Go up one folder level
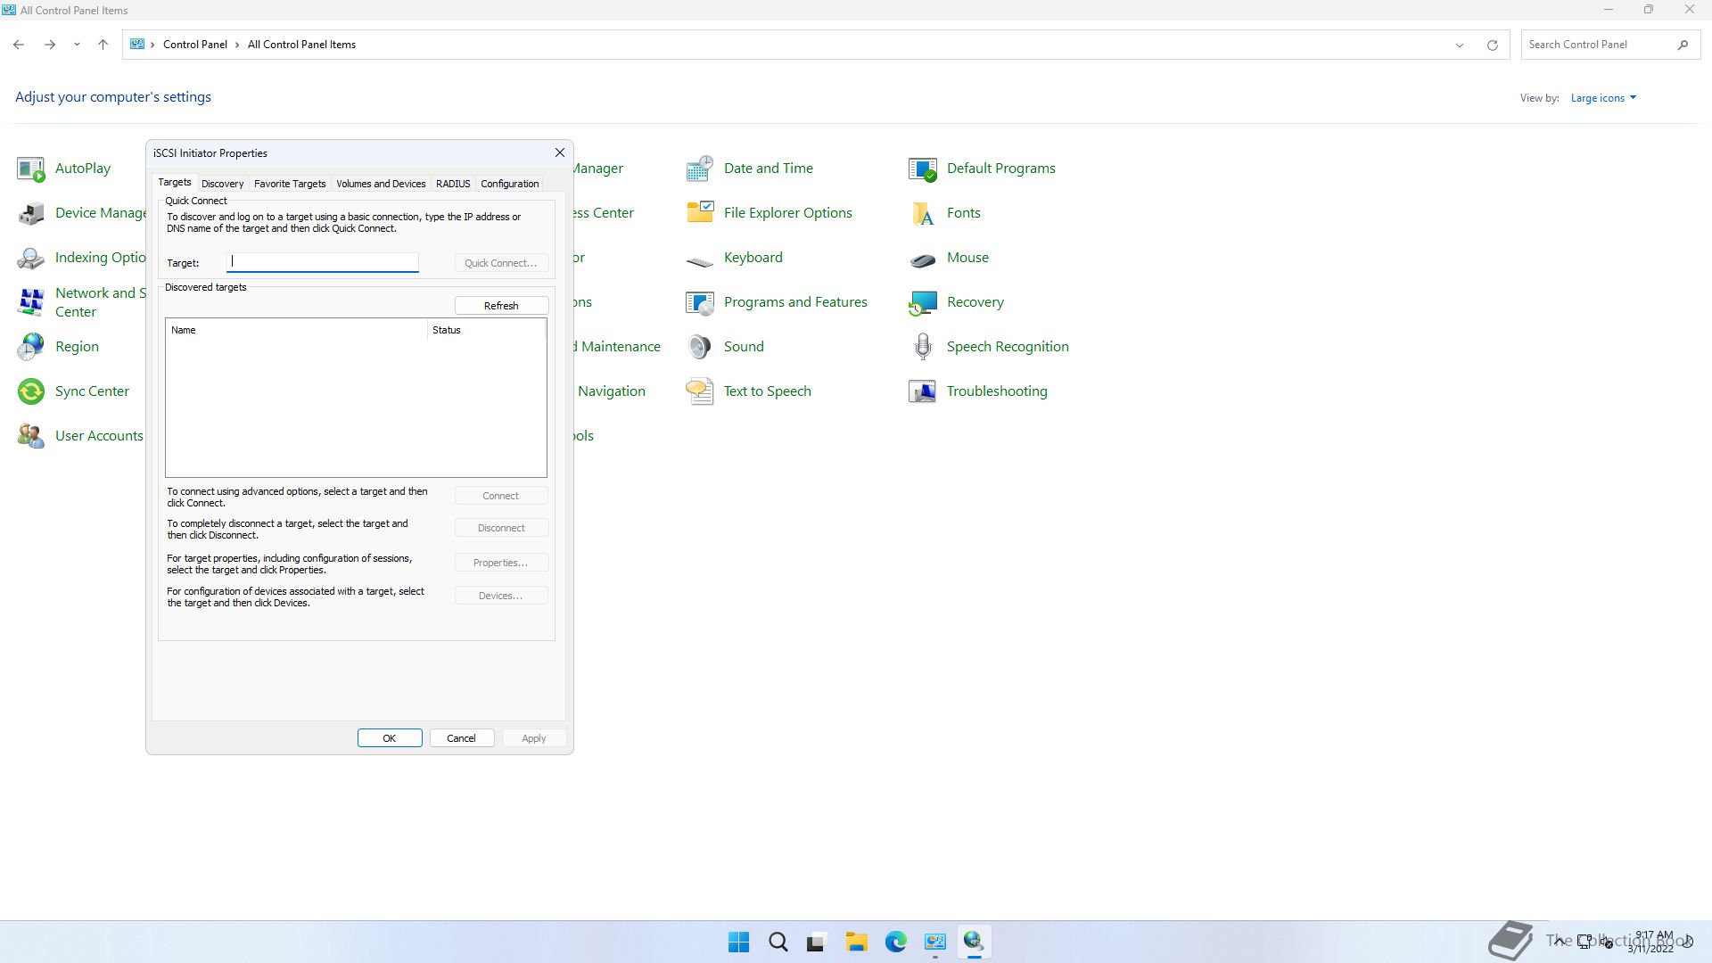1712x963 pixels. [103, 45]
